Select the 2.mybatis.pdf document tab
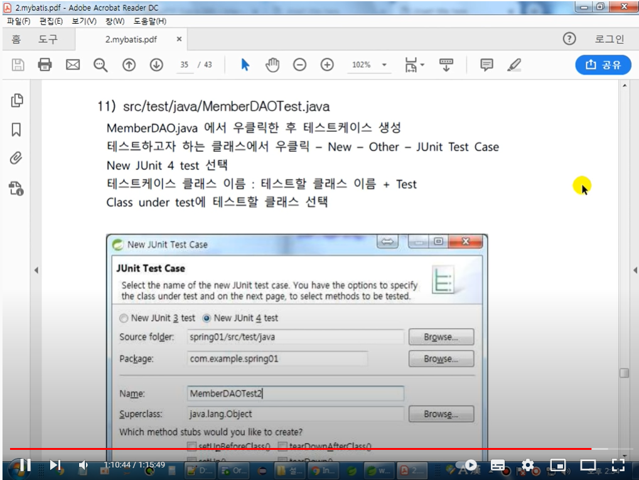Image resolution: width=639 pixels, height=480 pixels. tap(131, 40)
